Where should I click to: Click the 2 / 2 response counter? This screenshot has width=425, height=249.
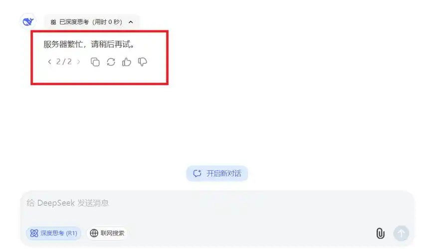[64, 62]
